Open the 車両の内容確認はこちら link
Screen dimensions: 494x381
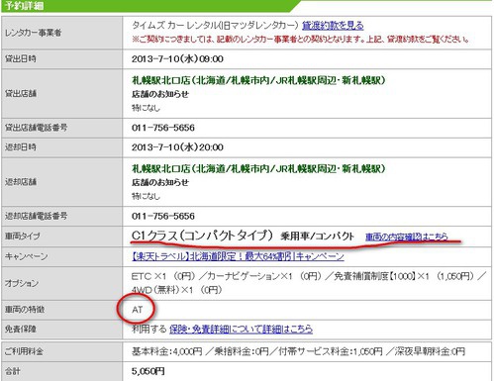tap(407, 237)
